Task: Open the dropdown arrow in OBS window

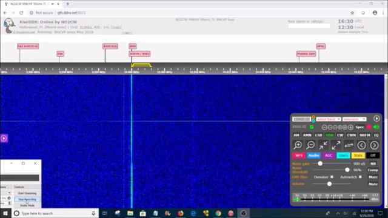Action: click(x=9, y=193)
